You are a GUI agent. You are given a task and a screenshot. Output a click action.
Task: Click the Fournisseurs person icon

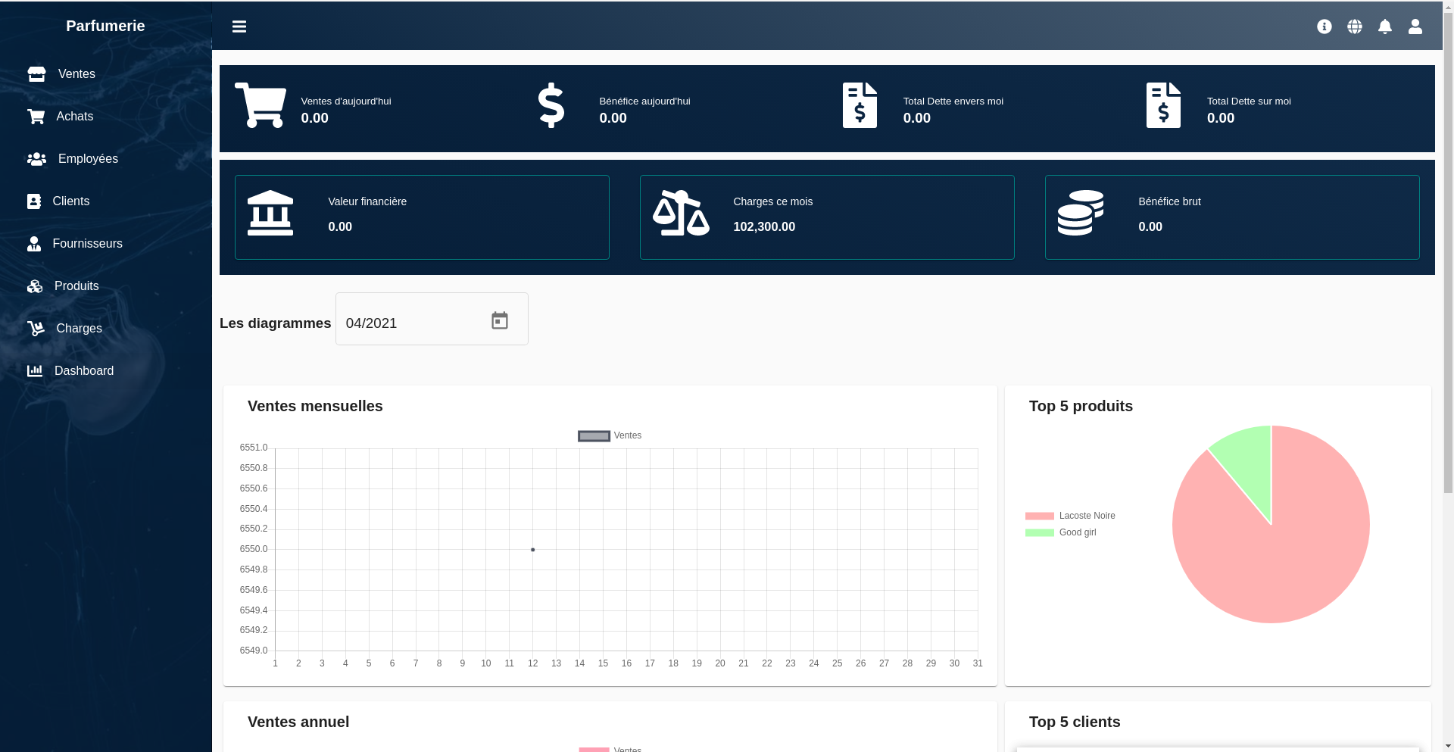coord(34,243)
